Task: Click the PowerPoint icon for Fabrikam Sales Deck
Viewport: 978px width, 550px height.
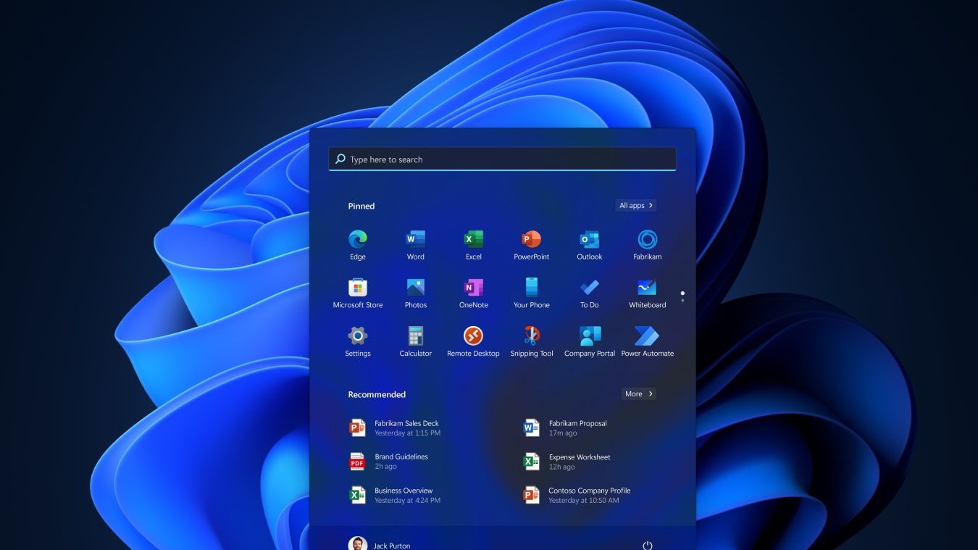Action: (x=357, y=428)
